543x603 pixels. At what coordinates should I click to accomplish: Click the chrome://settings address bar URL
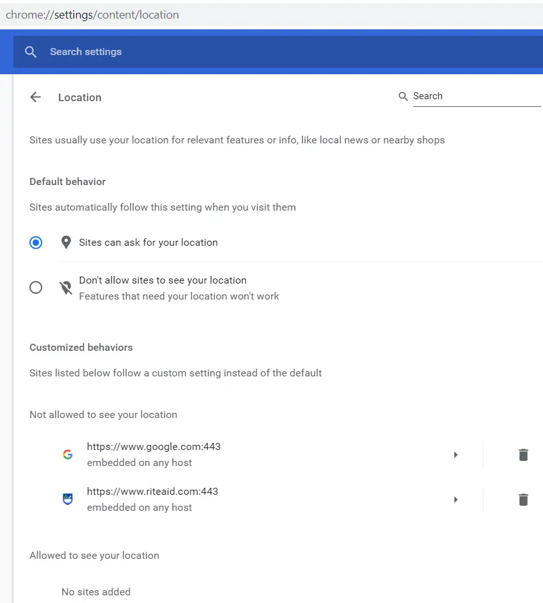coord(92,15)
